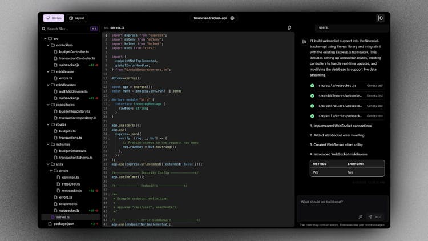Collapse the controllers folder chevron
Viewport: 428px width, 241px height.
tap(48, 45)
